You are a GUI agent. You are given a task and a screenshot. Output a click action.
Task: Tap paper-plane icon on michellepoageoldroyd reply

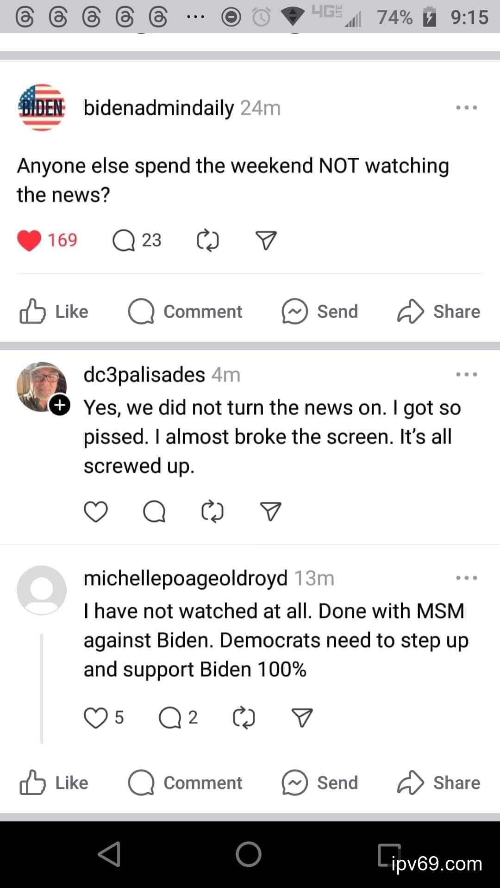pos(302,718)
